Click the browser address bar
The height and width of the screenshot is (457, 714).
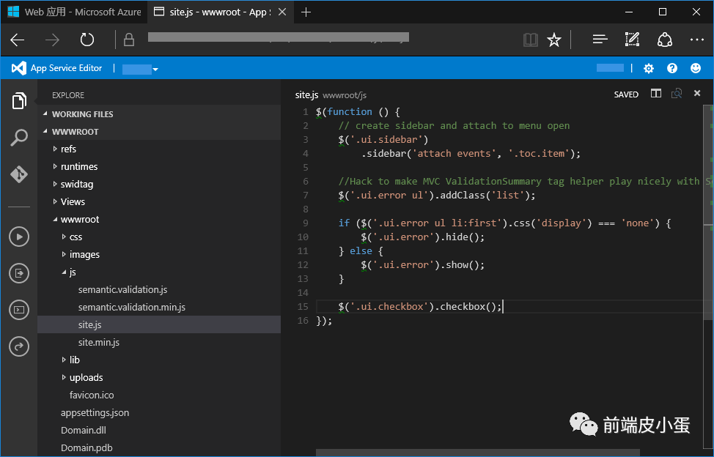(279, 39)
